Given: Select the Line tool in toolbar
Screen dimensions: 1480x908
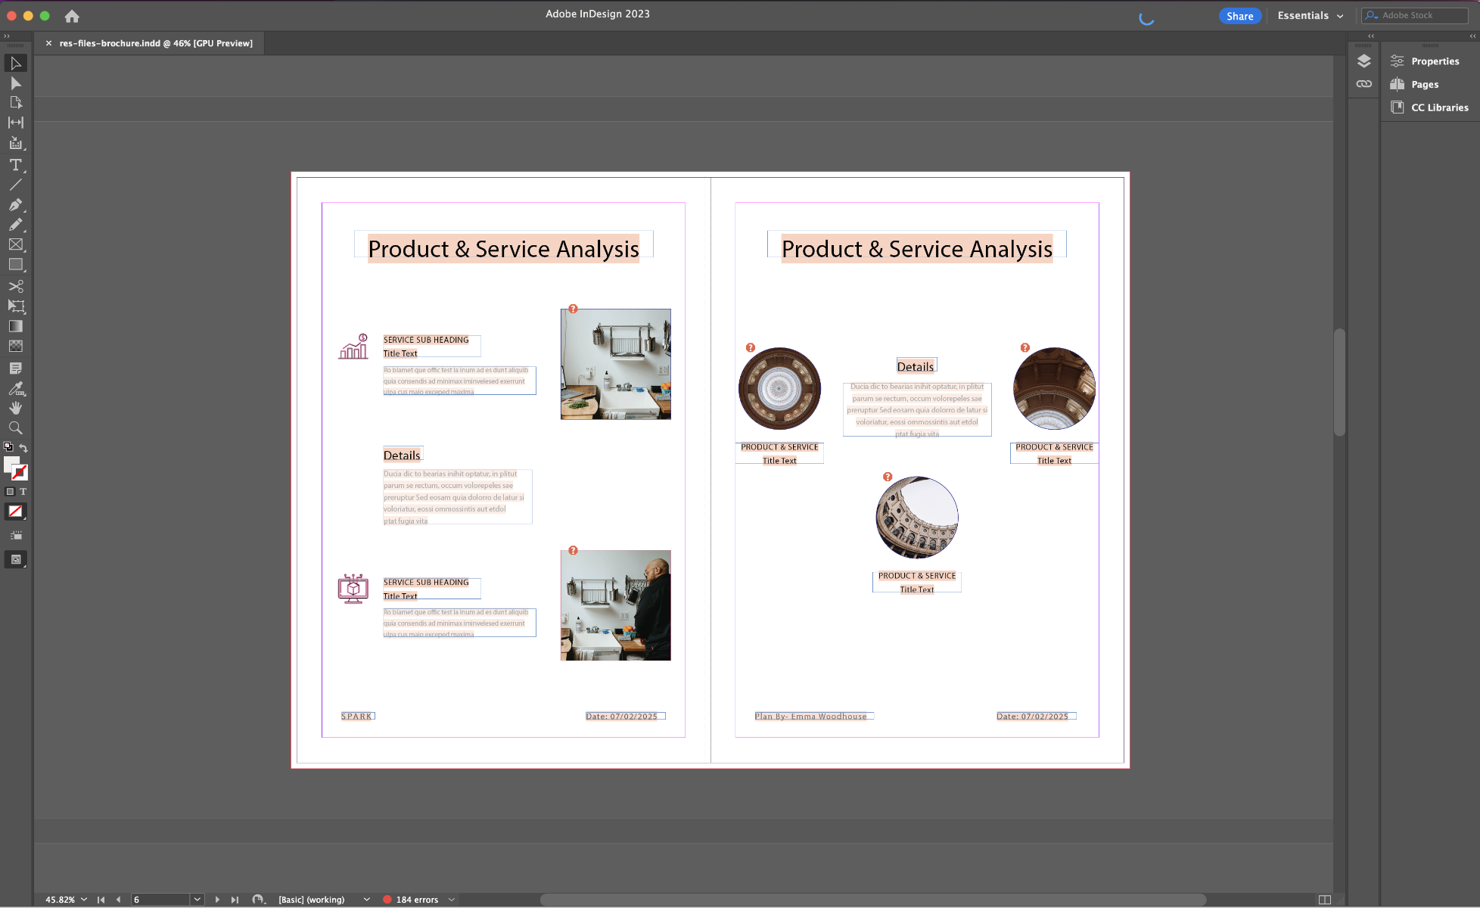Looking at the screenshot, I should [x=15, y=184].
